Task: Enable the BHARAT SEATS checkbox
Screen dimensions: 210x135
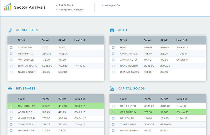Action: click(113, 72)
